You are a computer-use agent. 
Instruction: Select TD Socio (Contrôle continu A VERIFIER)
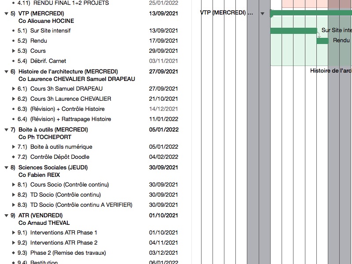coord(81,205)
